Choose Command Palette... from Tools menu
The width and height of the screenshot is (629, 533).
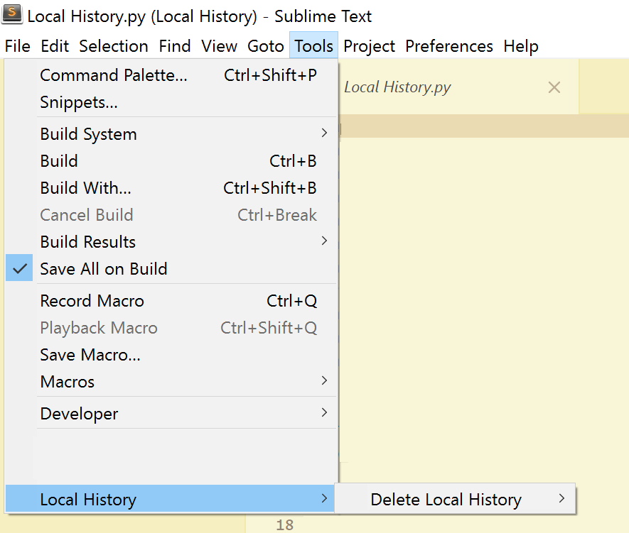[x=171, y=75]
